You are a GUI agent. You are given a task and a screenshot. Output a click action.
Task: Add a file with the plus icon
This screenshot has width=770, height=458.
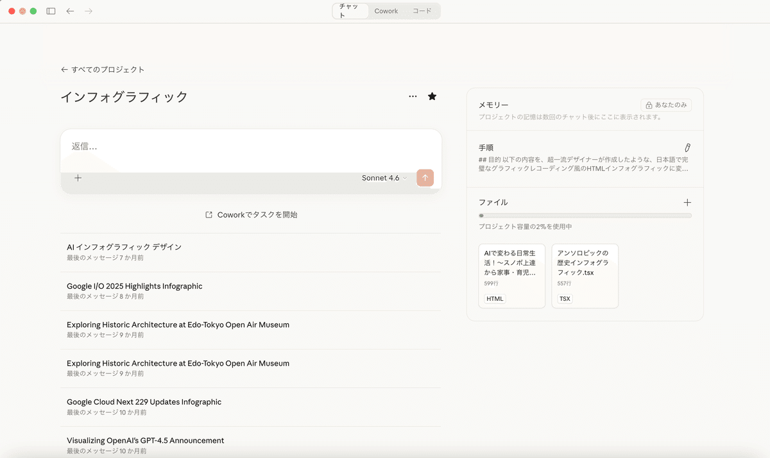pyautogui.click(x=687, y=202)
